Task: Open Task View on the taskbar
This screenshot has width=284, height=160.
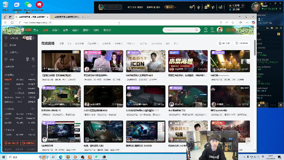Action: [x=53, y=157]
